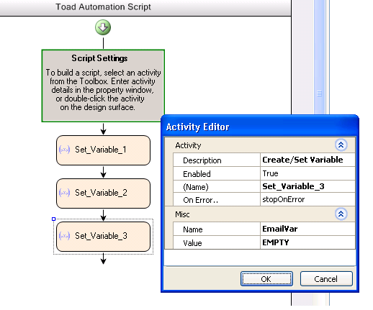Click the vertical scrollbar thumb of design surface
The height and width of the screenshot is (310, 373).
pos(319,57)
